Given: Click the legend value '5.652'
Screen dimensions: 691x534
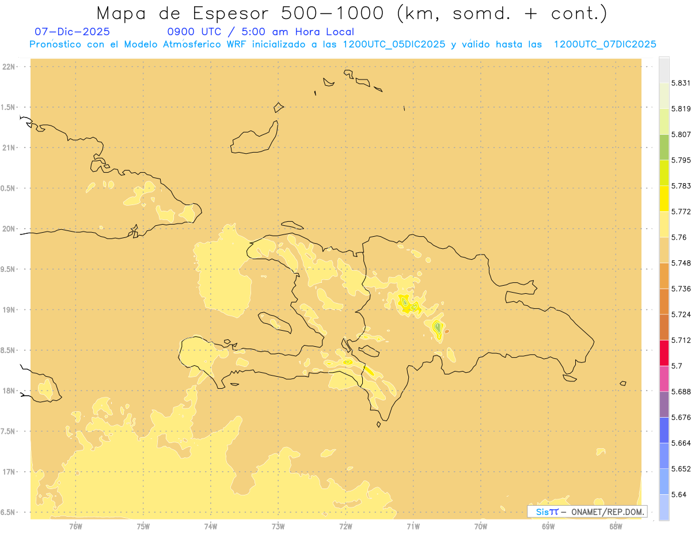Looking at the screenshot, I should coord(681,469).
